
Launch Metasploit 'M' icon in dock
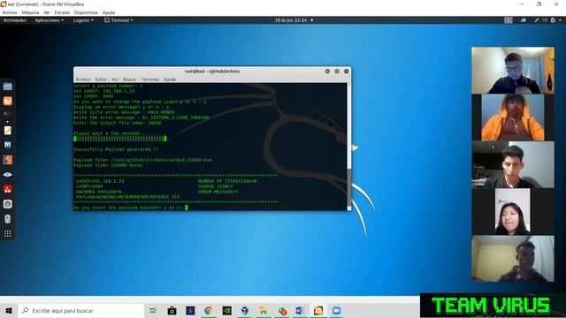(x=8, y=145)
